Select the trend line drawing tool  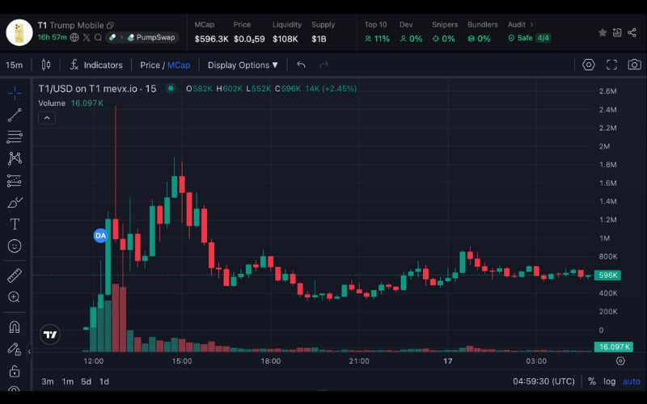15,115
